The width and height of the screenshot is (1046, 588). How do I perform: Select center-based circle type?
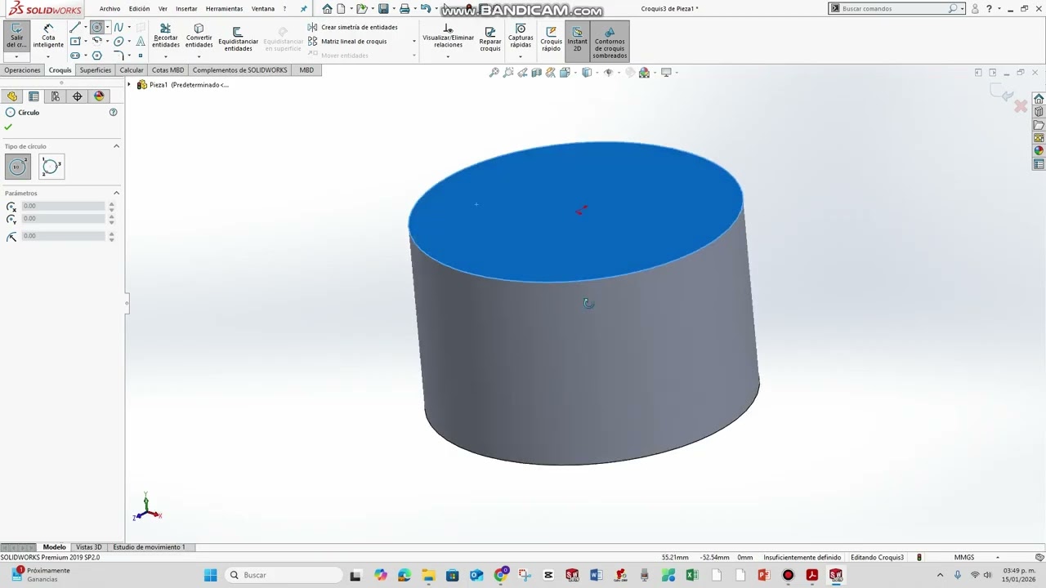(x=18, y=167)
